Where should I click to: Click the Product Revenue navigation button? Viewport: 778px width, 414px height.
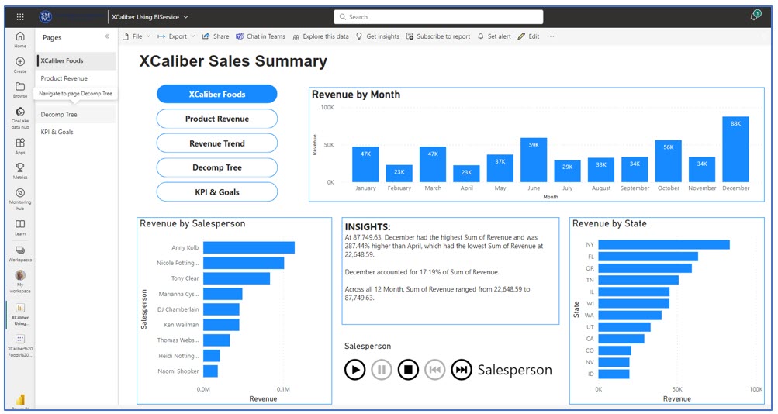point(217,119)
